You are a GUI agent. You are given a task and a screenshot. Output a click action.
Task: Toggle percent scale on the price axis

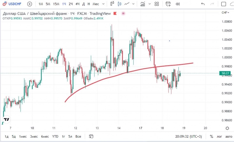pyautogui.click(x=211, y=136)
